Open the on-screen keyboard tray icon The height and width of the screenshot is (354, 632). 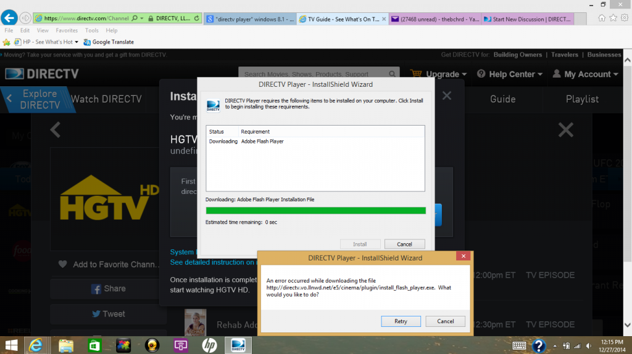click(x=519, y=345)
